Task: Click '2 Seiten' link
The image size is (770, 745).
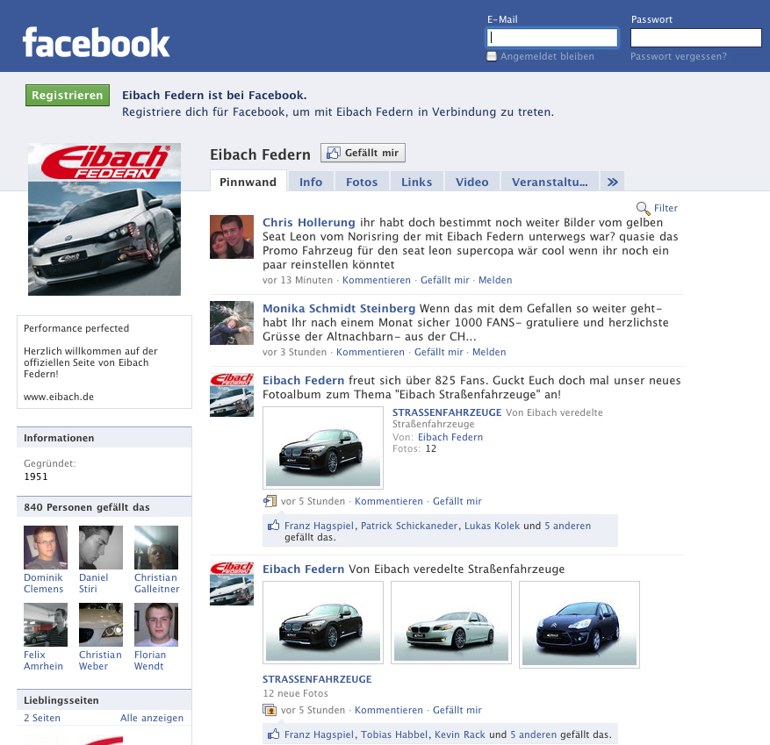Action: point(42,718)
